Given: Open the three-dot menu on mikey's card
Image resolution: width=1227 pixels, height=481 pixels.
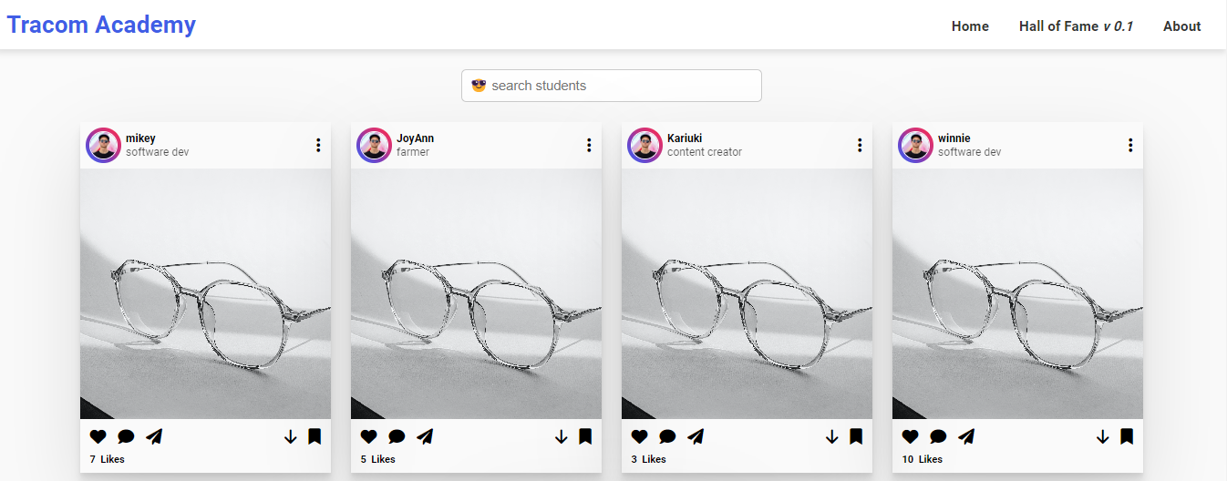Looking at the screenshot, I should click(318, 145).
